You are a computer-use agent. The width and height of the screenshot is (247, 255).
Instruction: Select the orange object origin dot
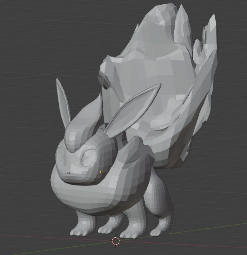click(x=101, y=172)
